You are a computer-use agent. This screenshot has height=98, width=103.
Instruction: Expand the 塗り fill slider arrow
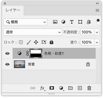[97, 42]
